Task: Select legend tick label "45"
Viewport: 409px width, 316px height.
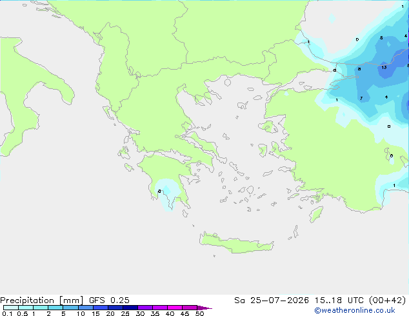Action: click(185, 313)
